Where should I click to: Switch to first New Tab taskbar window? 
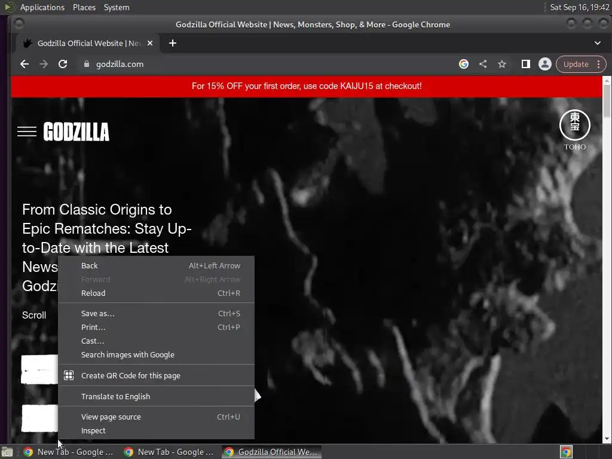[x=69, y=452]
